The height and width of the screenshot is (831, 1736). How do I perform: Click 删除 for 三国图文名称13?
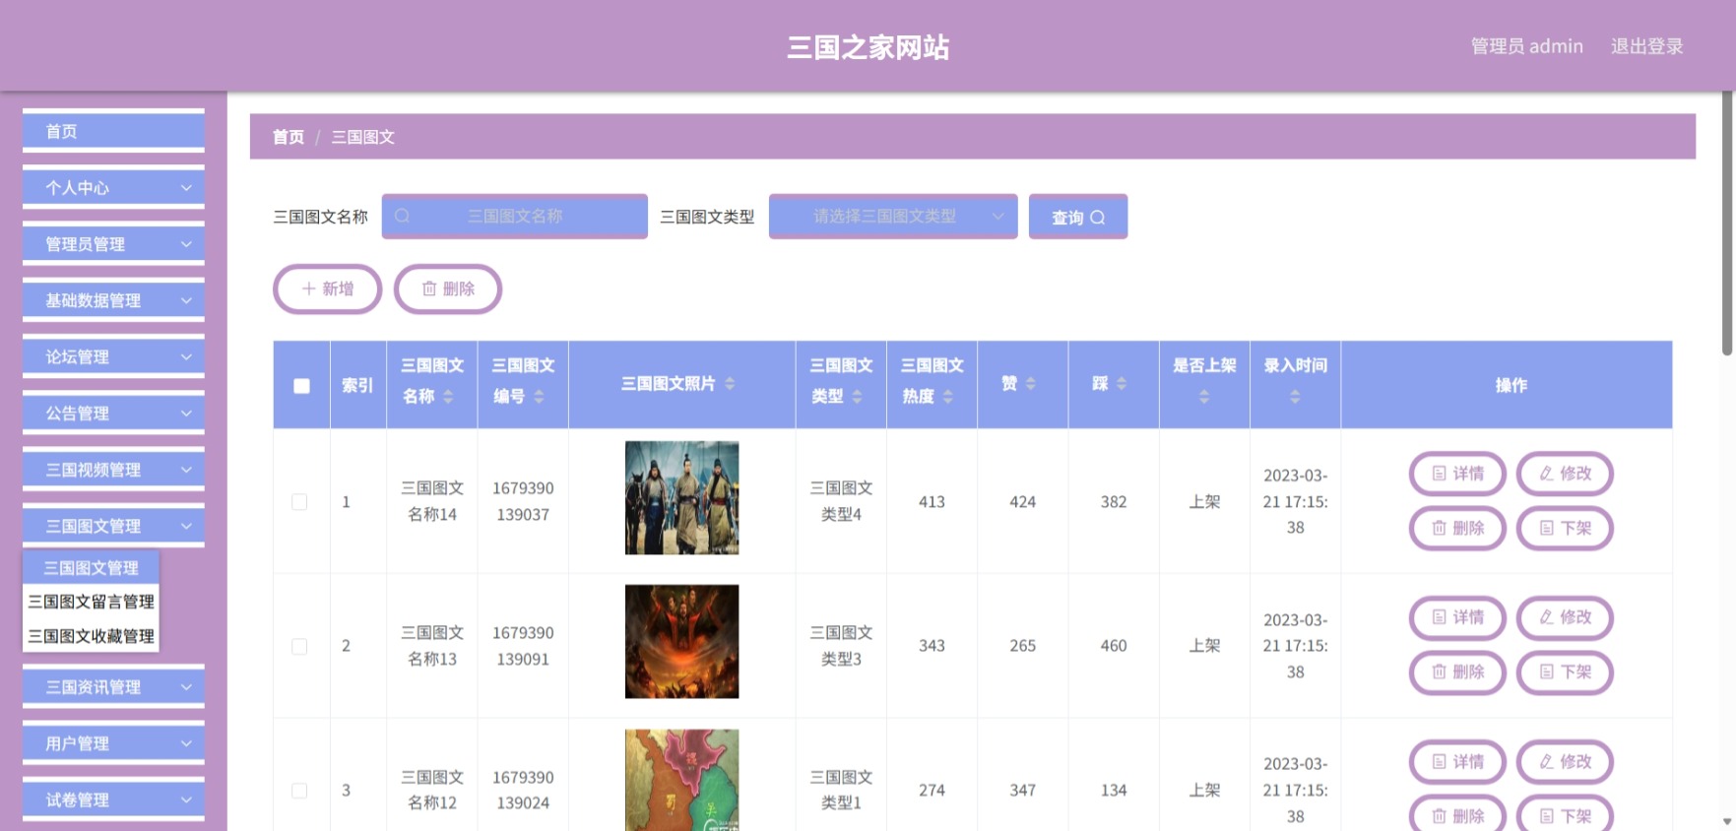[1457, 671]
